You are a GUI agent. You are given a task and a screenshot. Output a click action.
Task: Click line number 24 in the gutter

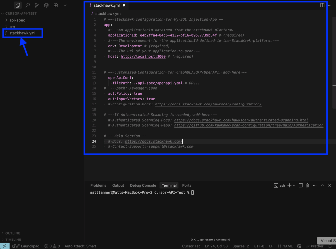click(x=94, y=141)
